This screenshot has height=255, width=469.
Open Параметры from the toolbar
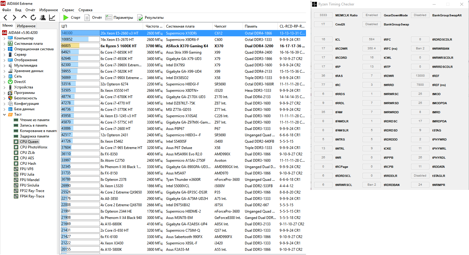tap(119, 18)
